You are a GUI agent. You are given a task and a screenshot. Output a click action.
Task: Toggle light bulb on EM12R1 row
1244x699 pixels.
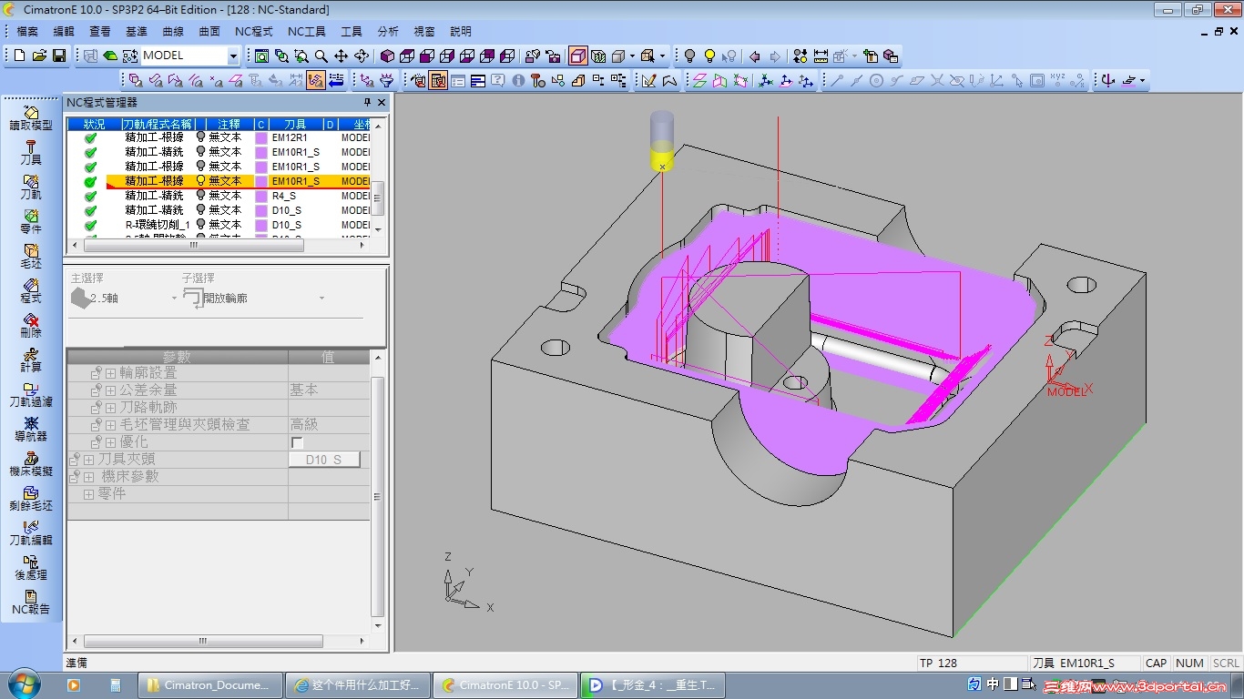[x=201, y=137]
